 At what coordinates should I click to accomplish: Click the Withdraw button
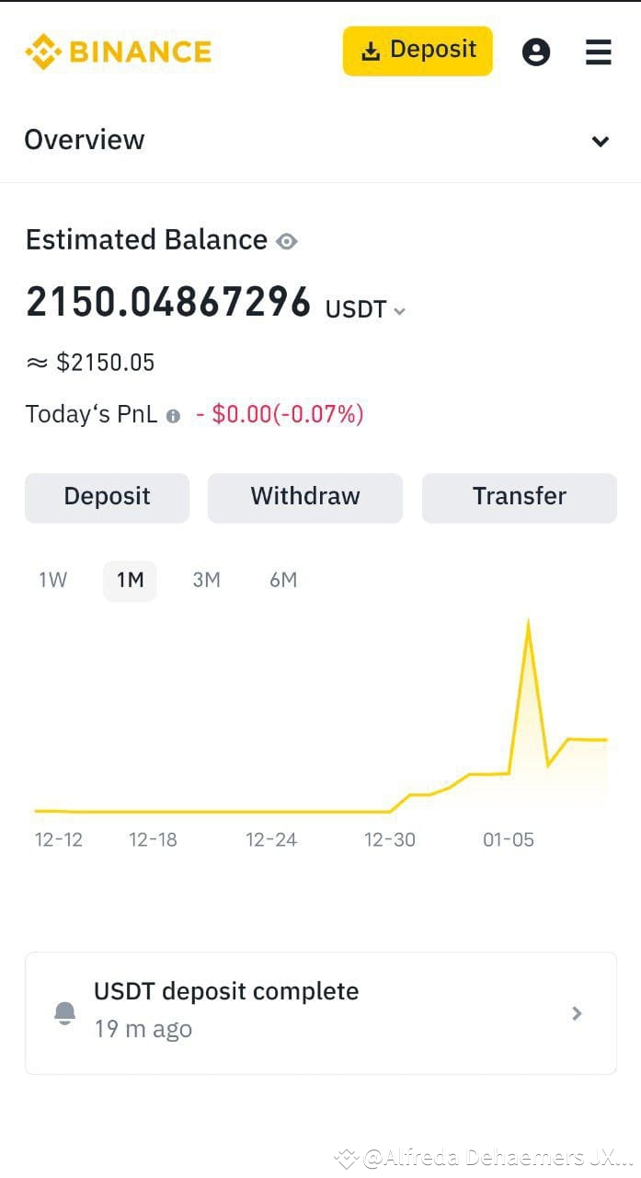tap(305, 497)
